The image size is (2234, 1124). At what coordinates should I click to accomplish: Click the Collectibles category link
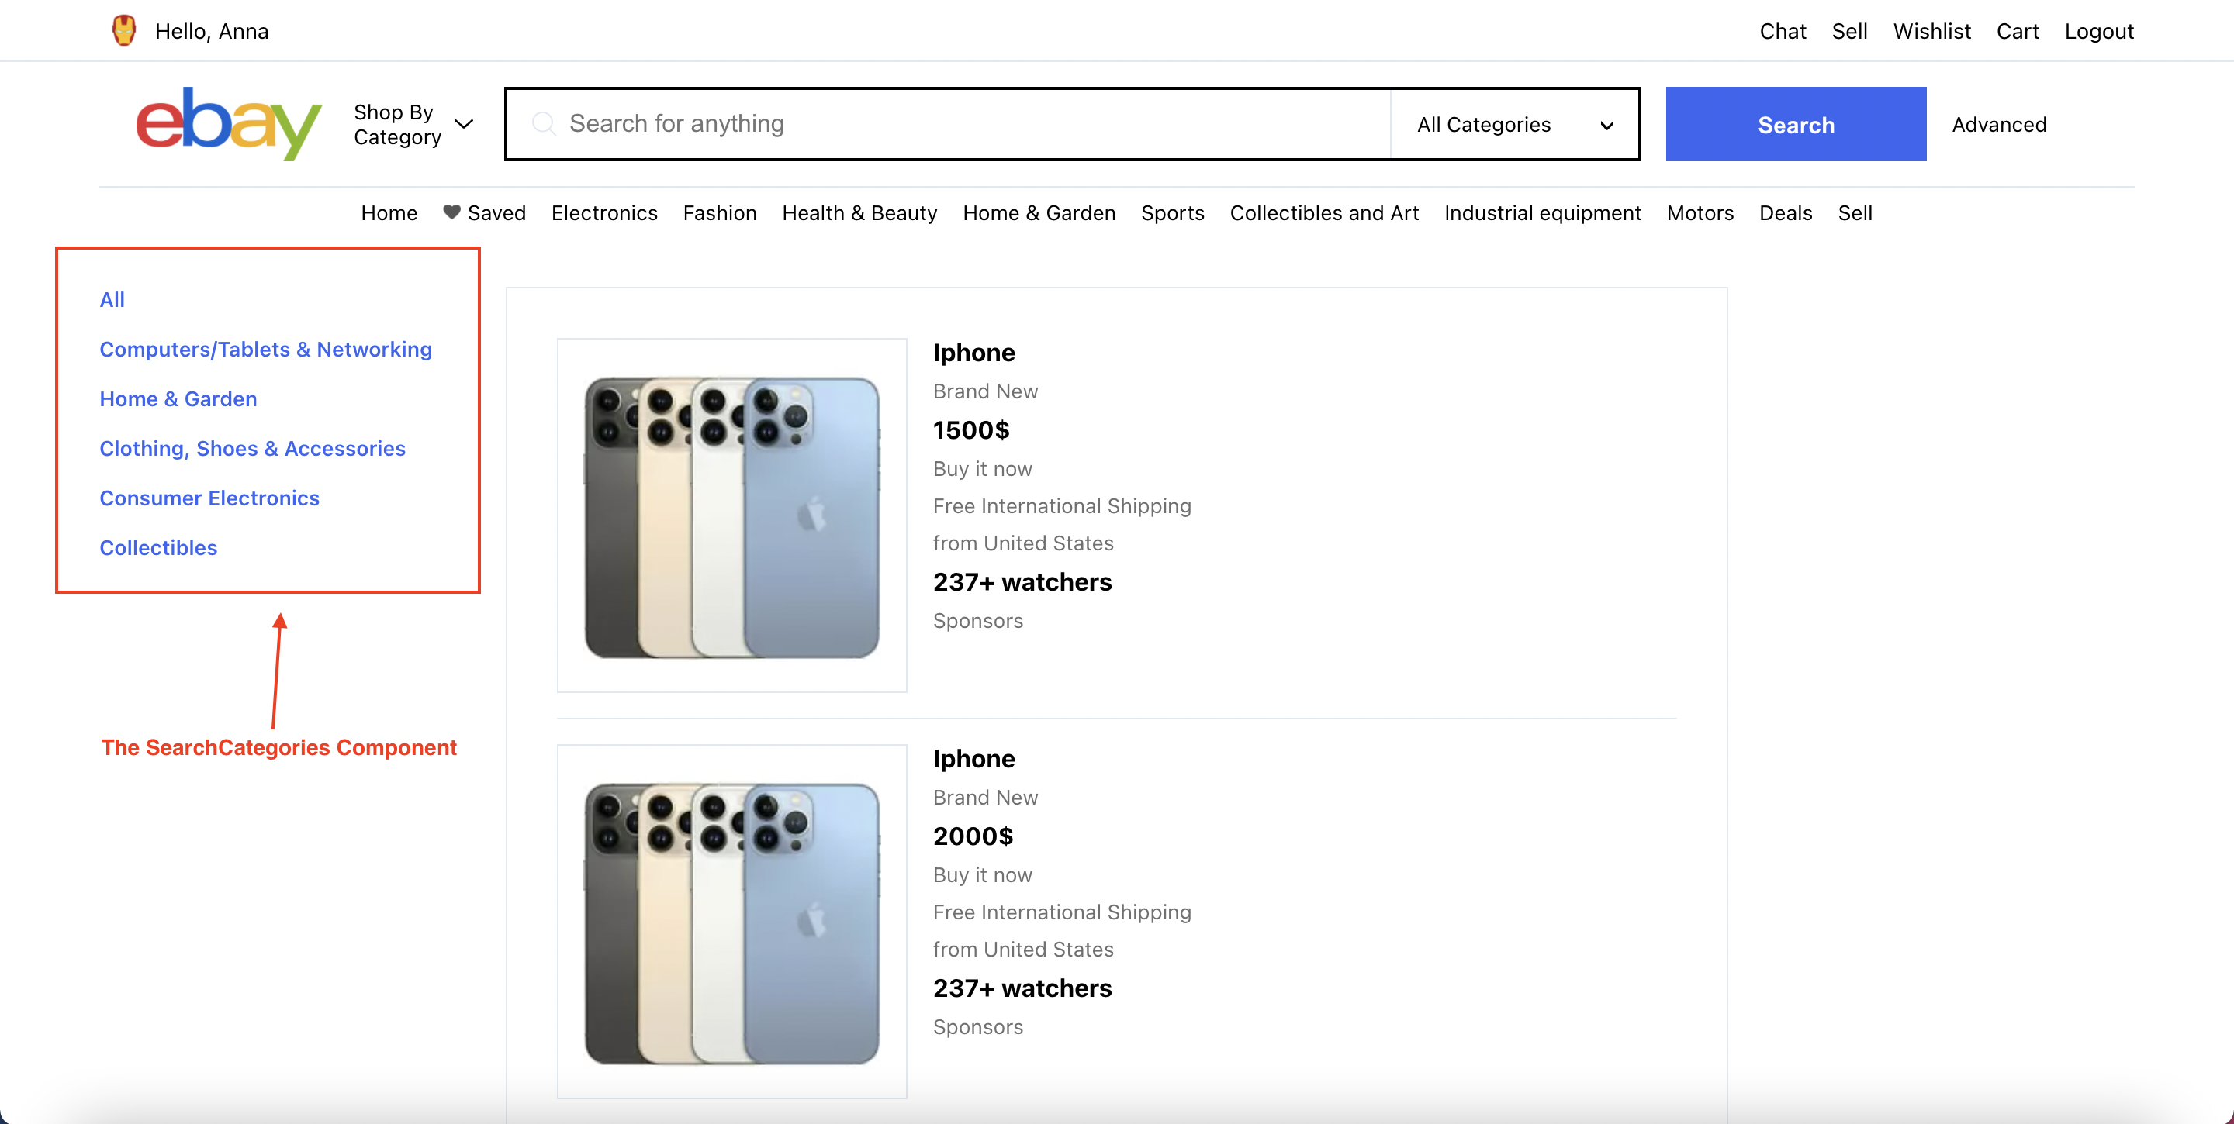pyautogui.click(x=157, y=546)
